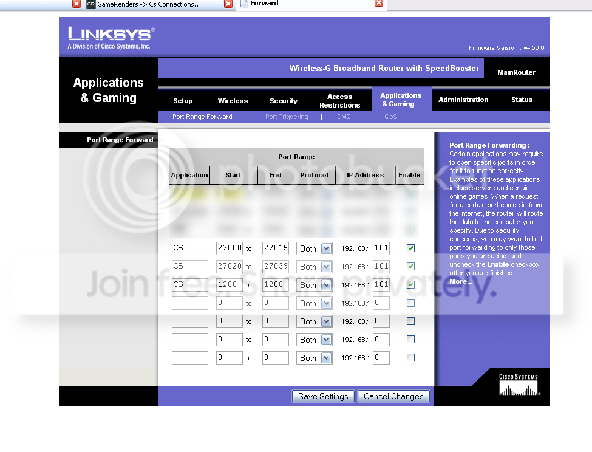This screenshot has height=452, width=592.
Task: Click End port field in last empty row
Action: pos(276,357)
